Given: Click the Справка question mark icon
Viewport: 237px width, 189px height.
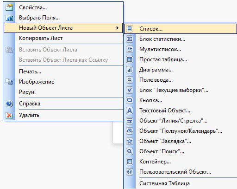Looking at the screenshot, I should click(9, 104).
